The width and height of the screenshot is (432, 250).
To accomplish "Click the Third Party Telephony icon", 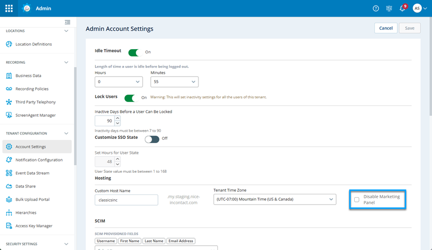I will (x=9, y=102).
